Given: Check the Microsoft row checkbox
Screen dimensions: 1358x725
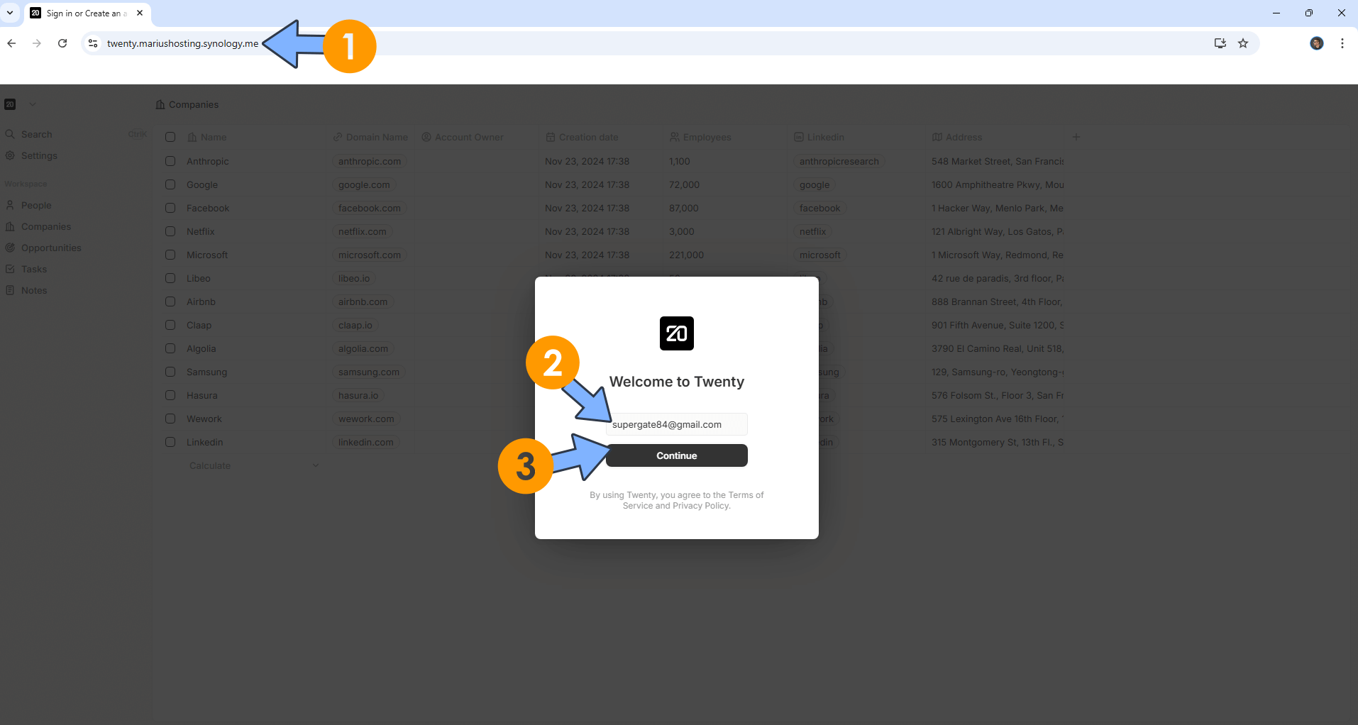Looking at the screenshot, I should (170, 255).
